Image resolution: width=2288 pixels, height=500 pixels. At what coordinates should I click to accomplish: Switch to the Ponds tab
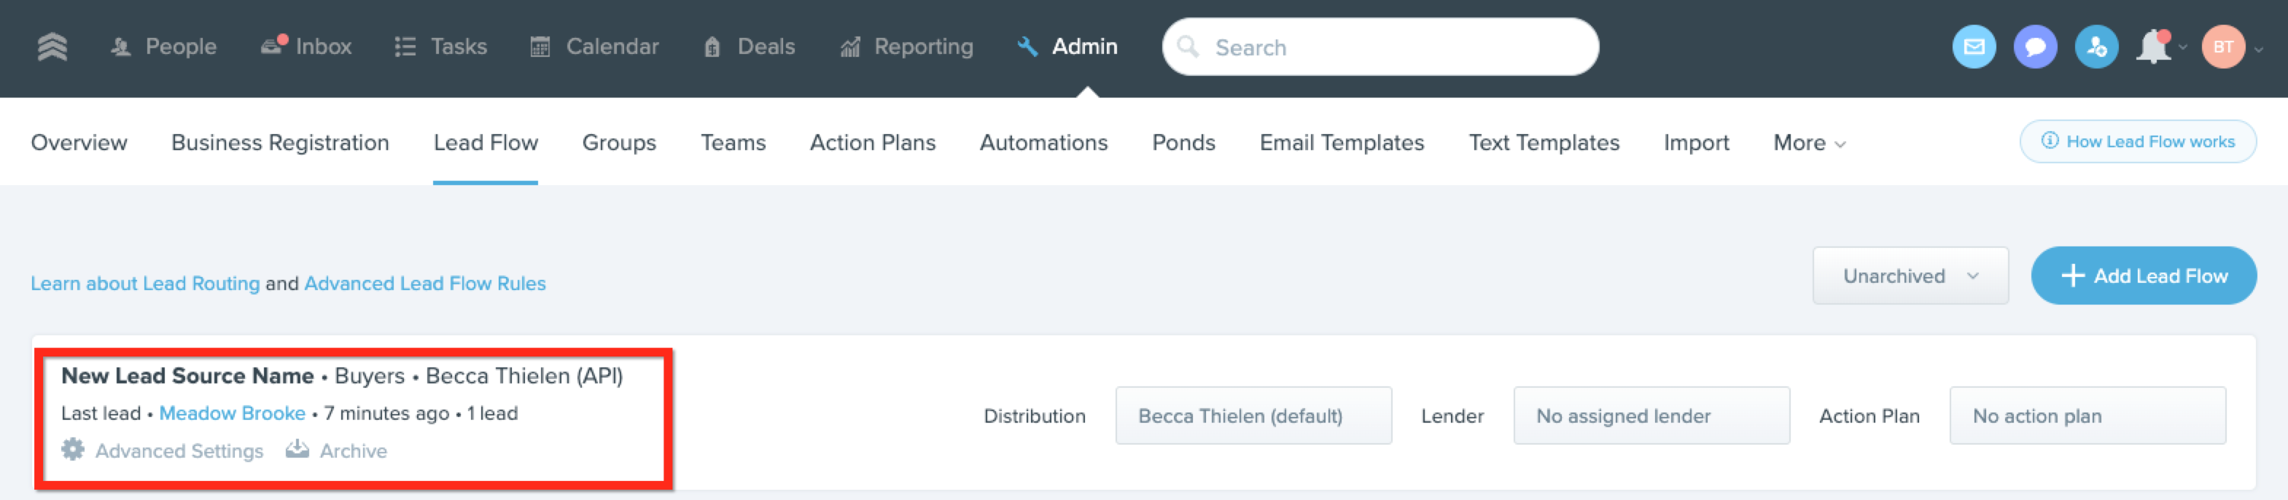1183,143
